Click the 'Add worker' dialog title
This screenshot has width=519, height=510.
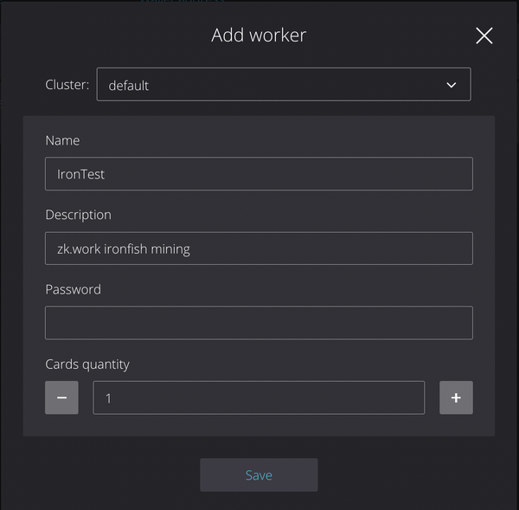click(x=259, y=36)
